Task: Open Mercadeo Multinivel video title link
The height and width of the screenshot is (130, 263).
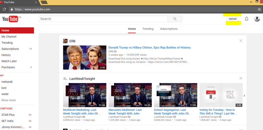Action: pyautogui.click(x=125, y=112)
